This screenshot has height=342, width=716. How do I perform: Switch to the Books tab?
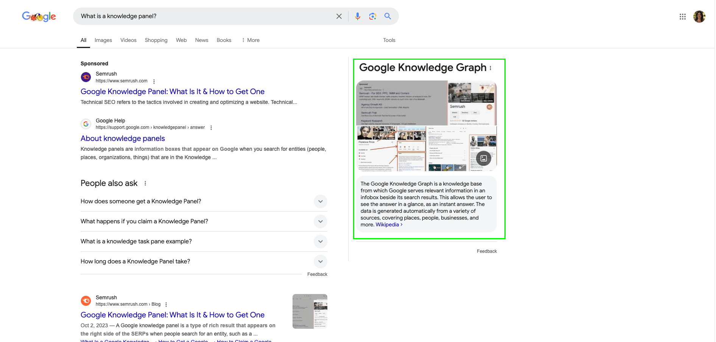(224, 40)
